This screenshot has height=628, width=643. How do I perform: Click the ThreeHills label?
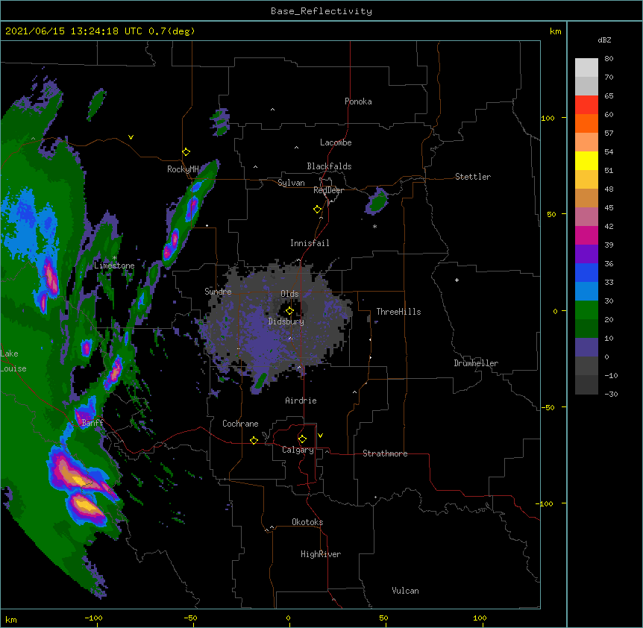coord(398,312)
